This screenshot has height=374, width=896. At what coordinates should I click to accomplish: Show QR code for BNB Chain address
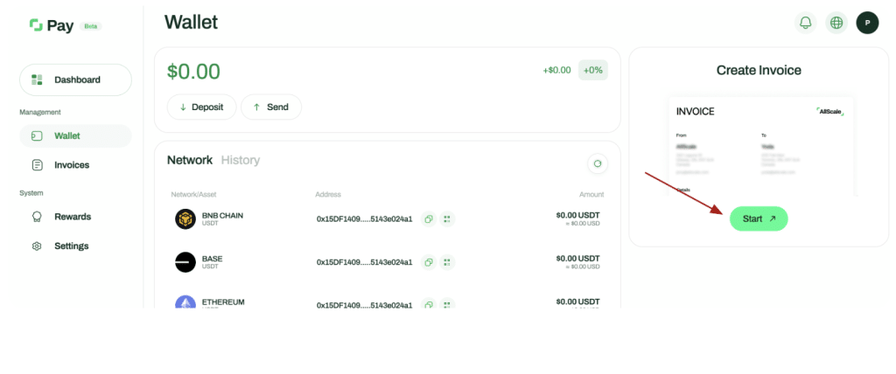coord(446,219)
